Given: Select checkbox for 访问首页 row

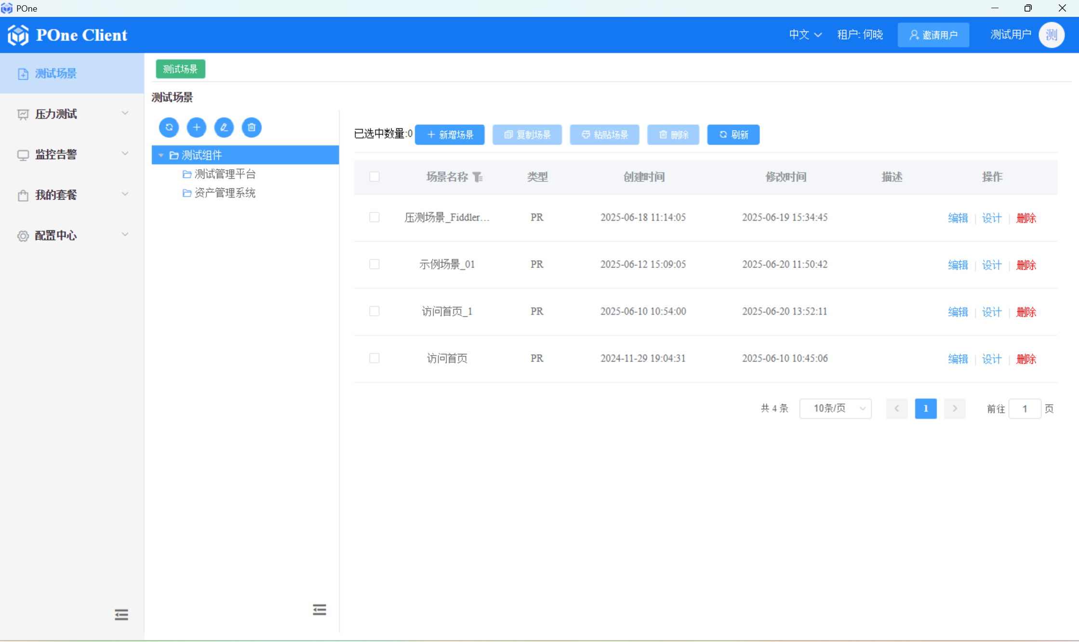Looking at the screenshot, I should tap(374, 358).
